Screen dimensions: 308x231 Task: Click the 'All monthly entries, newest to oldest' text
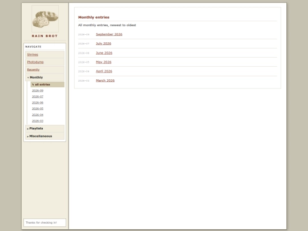coord(107,25)
